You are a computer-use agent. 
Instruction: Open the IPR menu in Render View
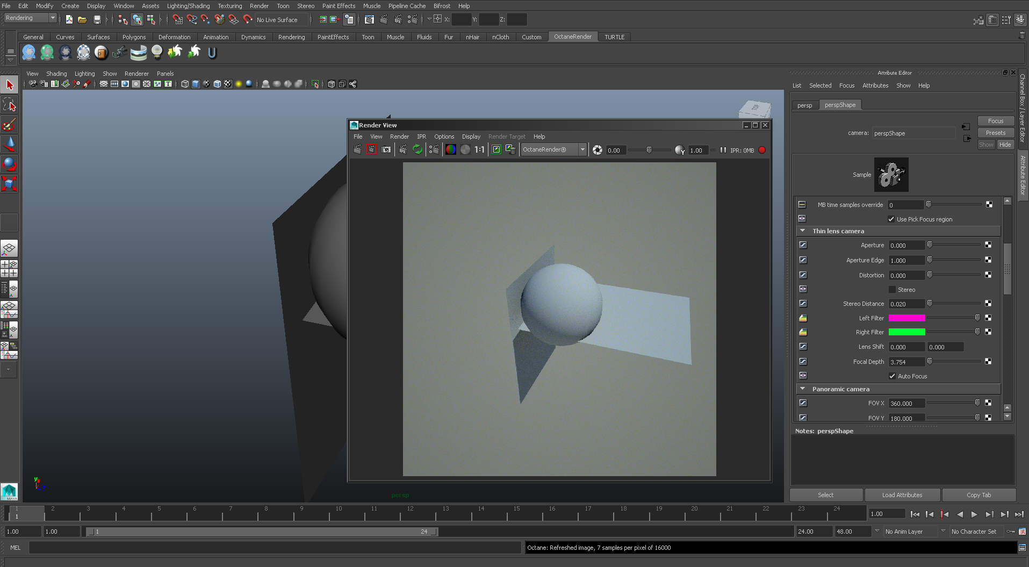(x=421, y=137)
